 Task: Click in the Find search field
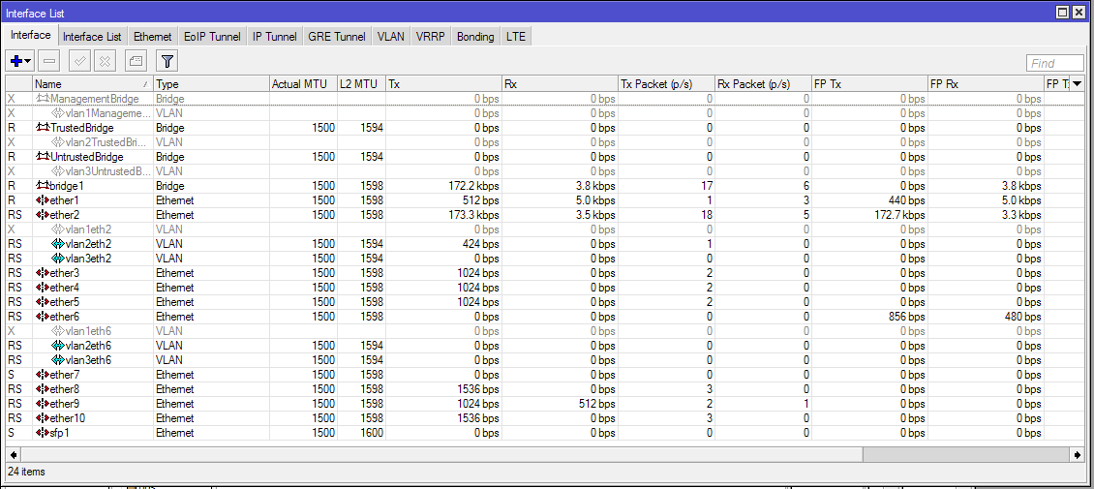(x=1055, y=64)
